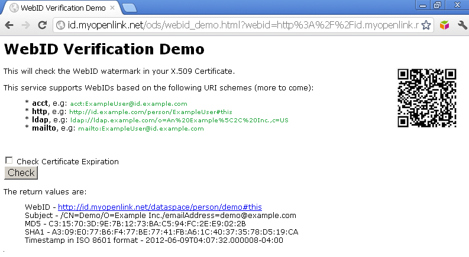
Task: Minimize the browser window
Action: 423,5
